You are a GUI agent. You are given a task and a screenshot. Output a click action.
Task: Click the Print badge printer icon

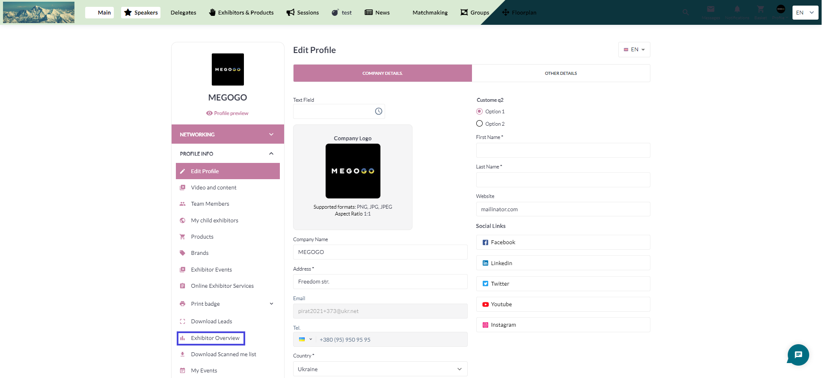pos(183,304)
